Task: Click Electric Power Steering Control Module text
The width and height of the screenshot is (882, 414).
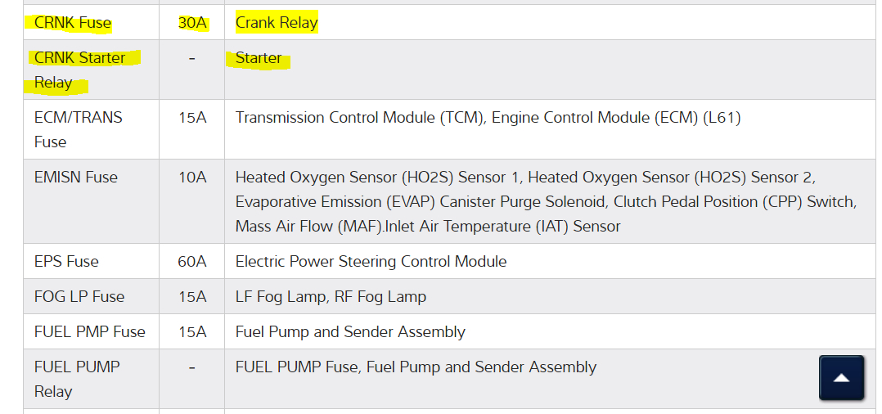Action: click(371, 262)
